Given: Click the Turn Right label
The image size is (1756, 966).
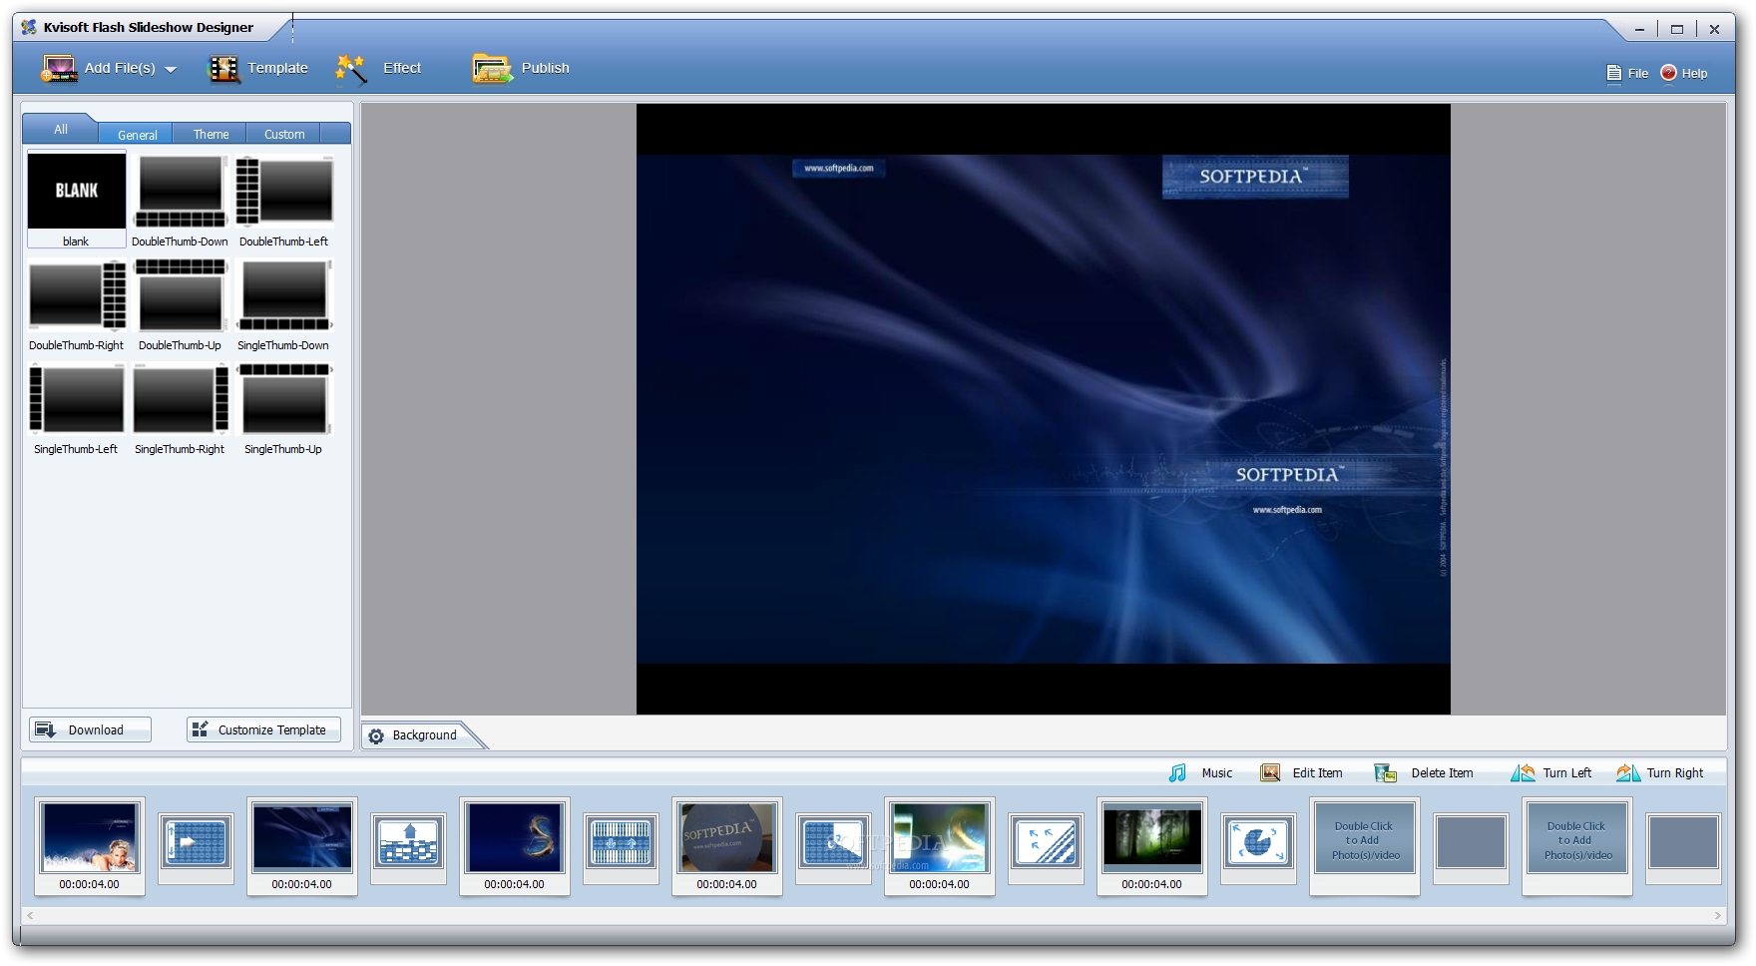Looking at the screenshot, I should pyautogui.click(x=1675, y=773).
